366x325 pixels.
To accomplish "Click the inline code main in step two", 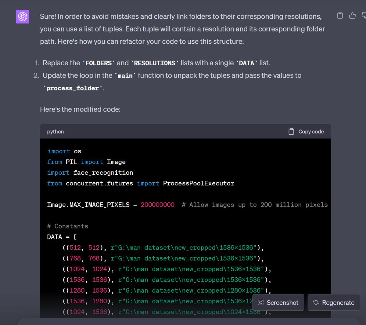I will (x=125, y=75).
